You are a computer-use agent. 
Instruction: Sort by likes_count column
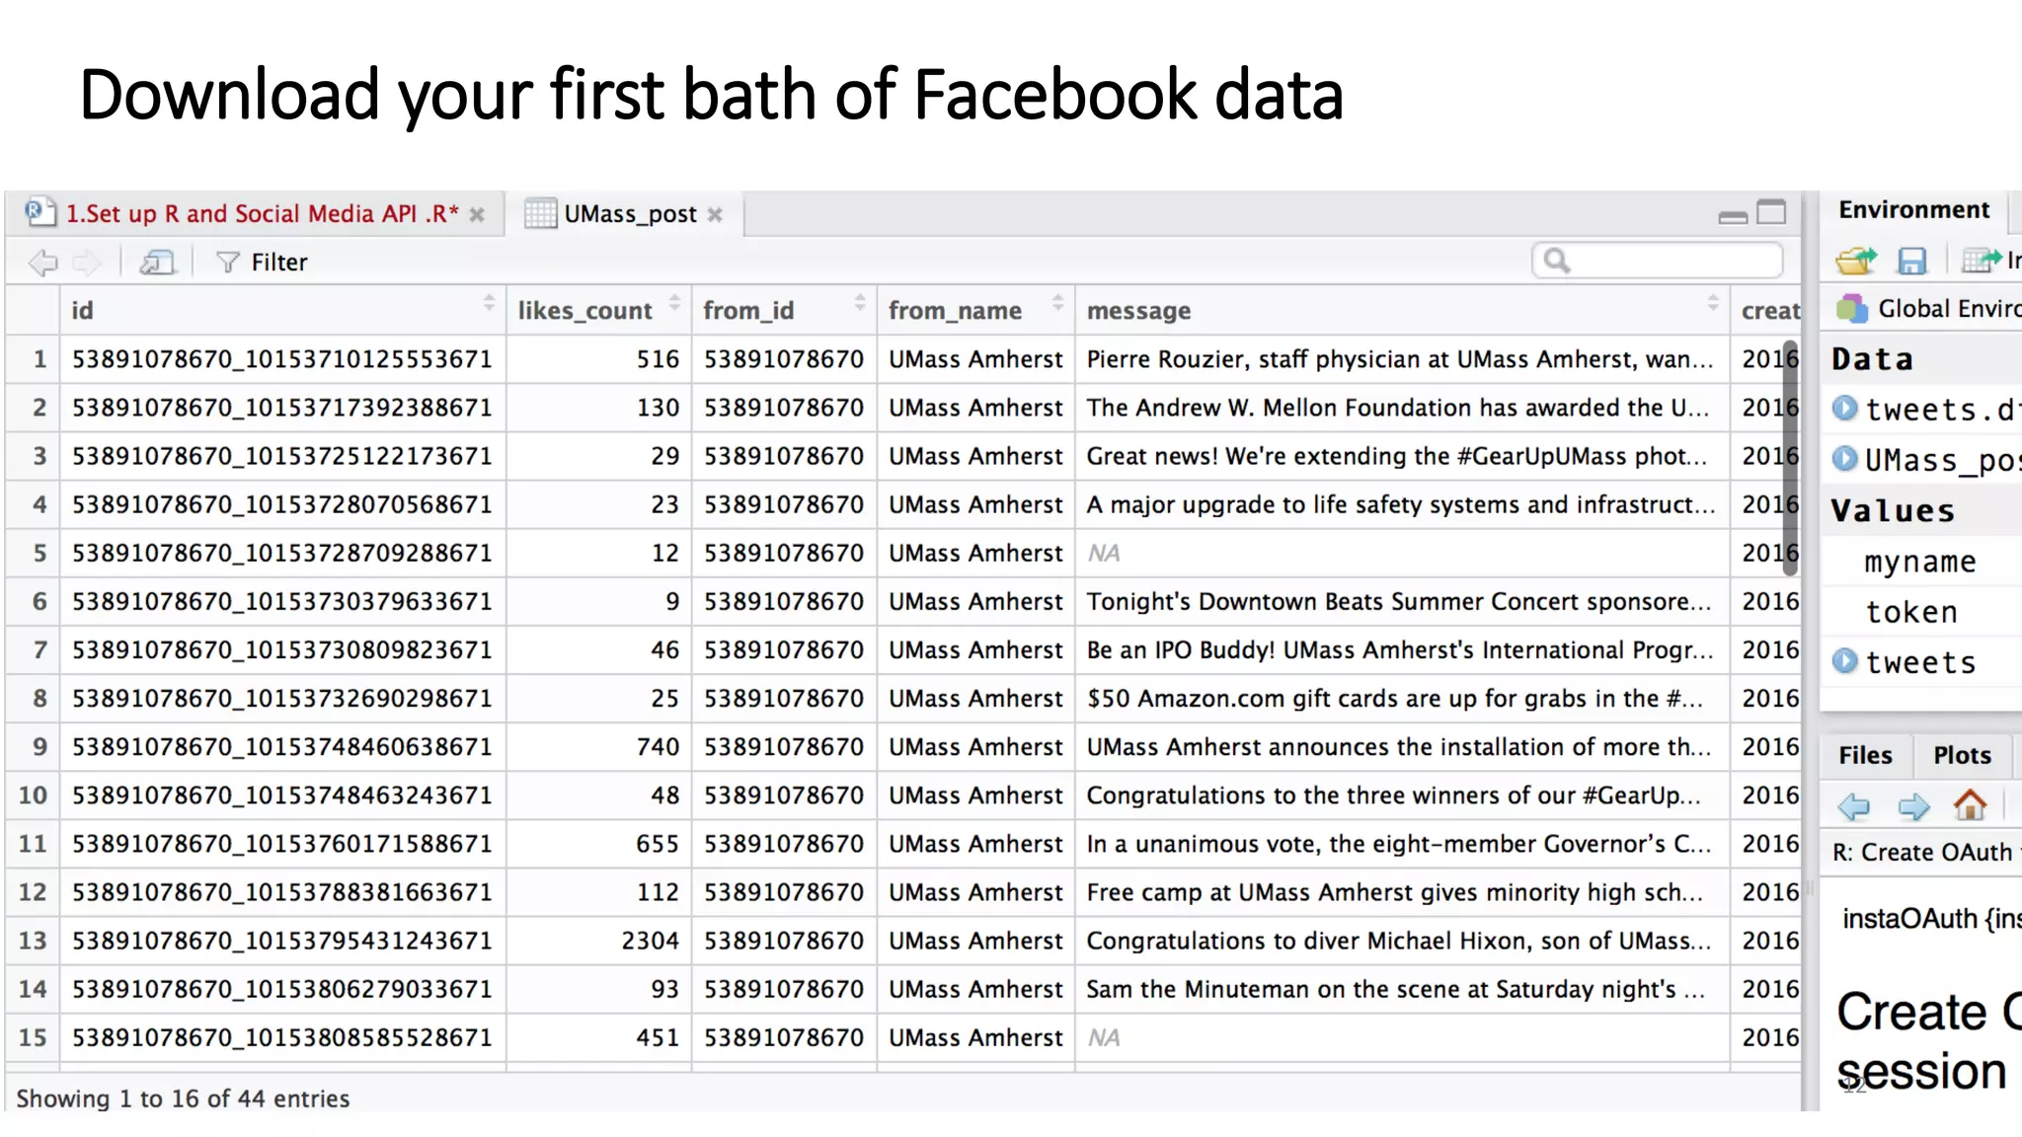[x=599, y=310]
